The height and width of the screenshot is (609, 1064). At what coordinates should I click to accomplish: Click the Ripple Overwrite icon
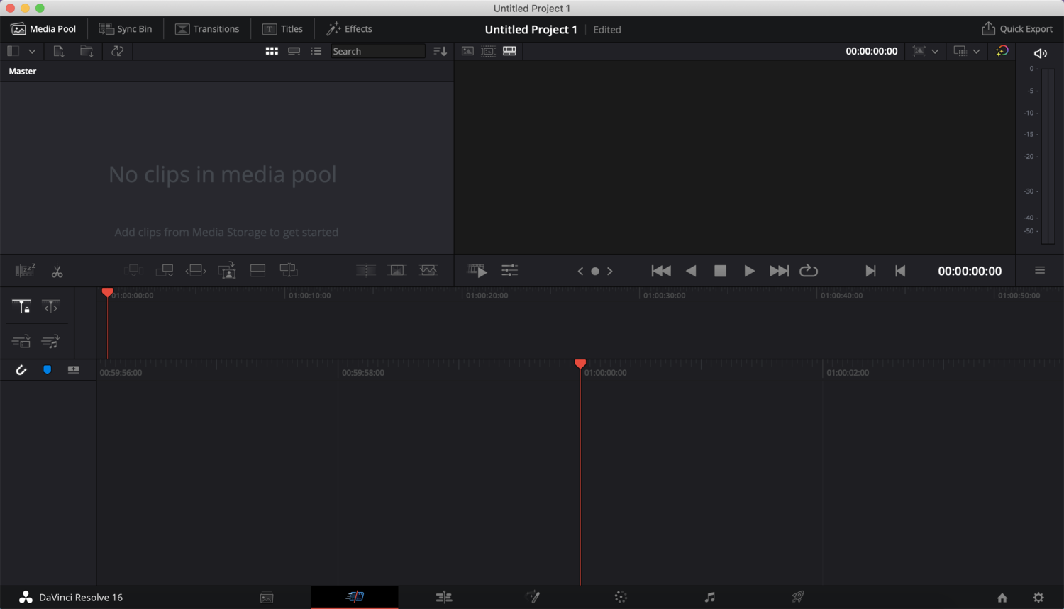[196, 270]
